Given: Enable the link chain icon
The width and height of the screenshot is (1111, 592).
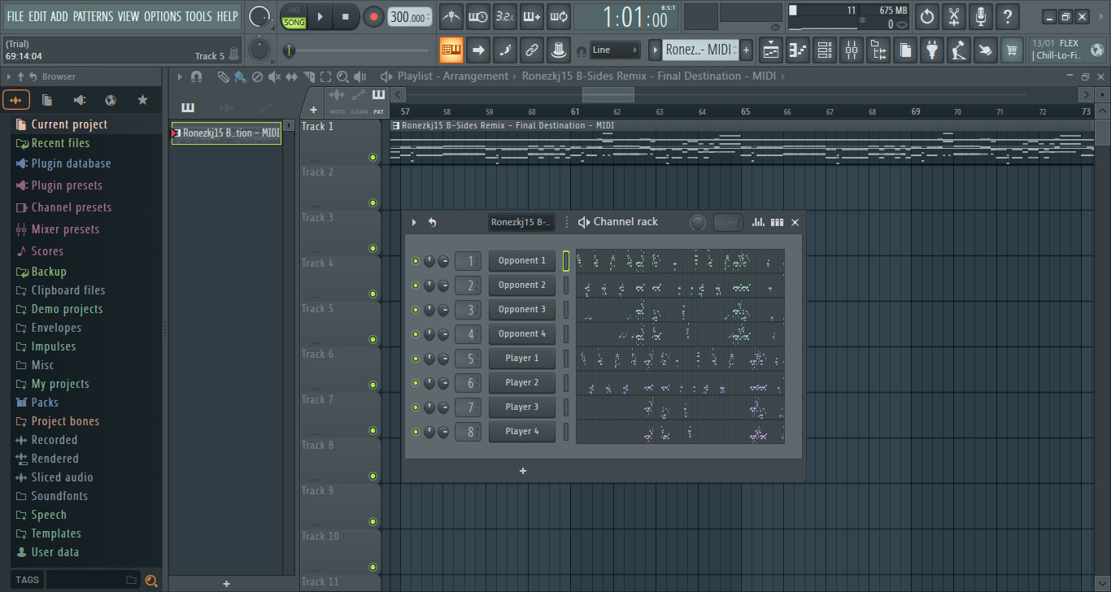Looking at the screenshot, I should (532, 50).
